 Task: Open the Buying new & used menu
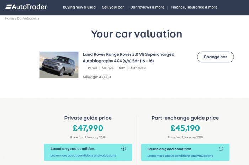(x=79, y=7)
